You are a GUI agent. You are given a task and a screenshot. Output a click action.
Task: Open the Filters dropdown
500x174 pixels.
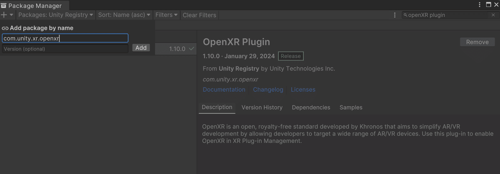pyautogui.click(x=167, y=15)
